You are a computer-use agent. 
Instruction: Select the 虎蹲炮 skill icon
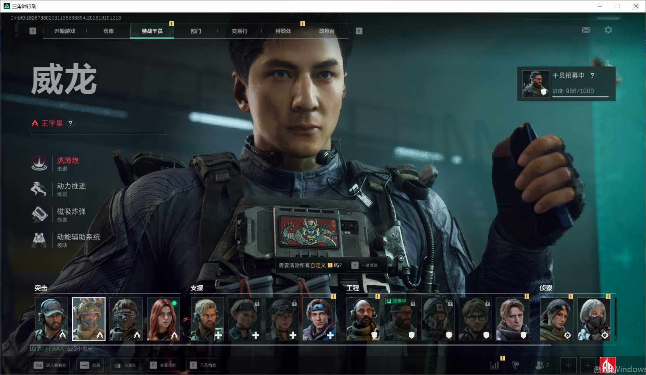click(x=40, y=163)
